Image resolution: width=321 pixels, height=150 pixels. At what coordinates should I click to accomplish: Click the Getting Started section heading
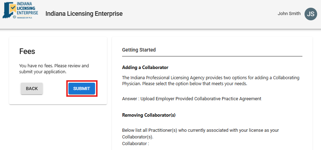[x=139, y=50]
